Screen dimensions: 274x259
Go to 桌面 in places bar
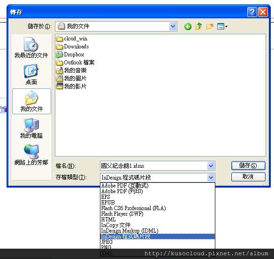(x=31, y=75)
